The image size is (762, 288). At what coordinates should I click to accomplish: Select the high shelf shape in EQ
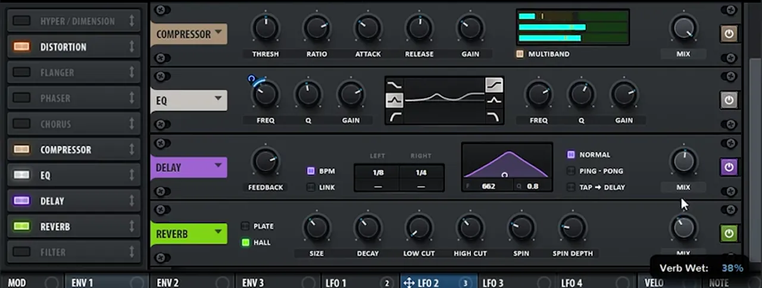point(494,86)
